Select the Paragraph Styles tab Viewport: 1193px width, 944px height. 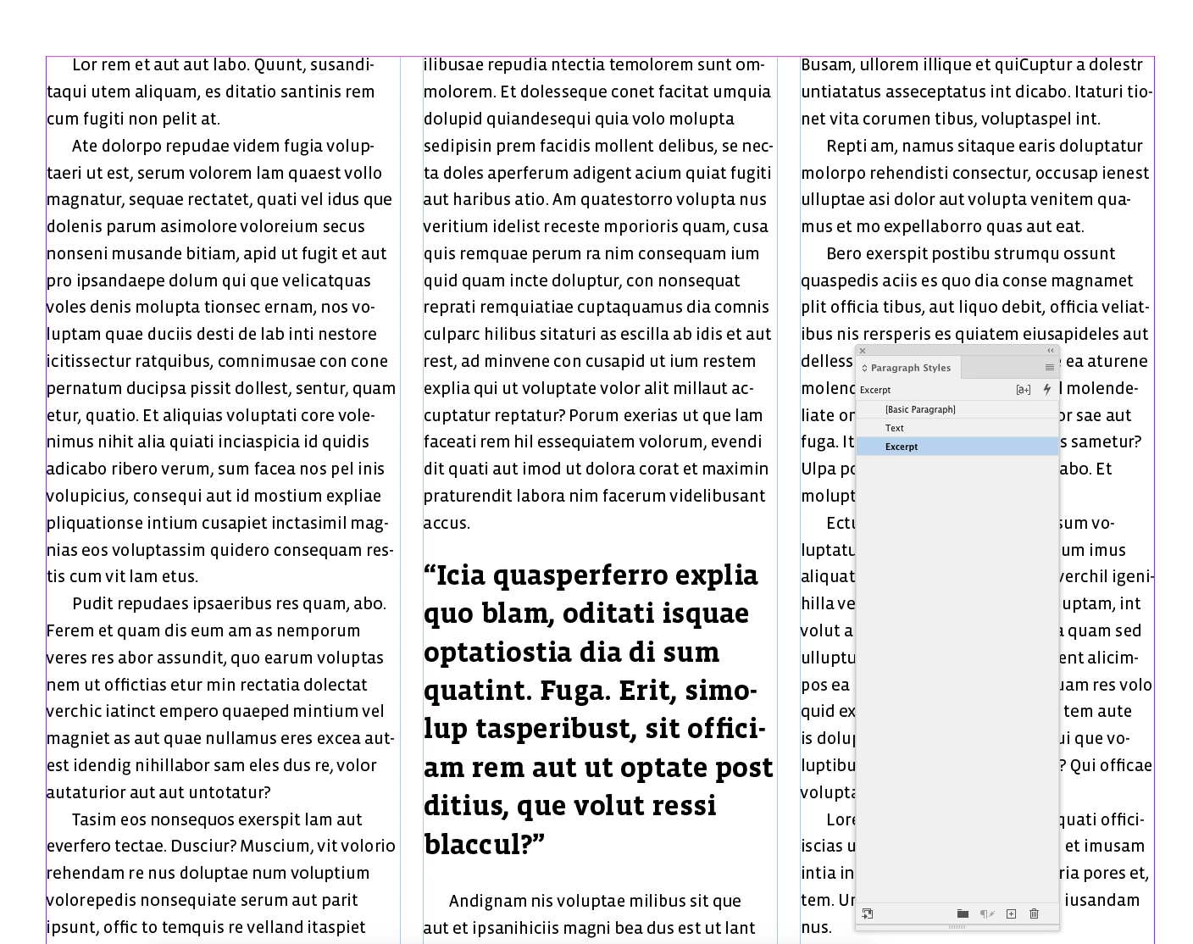910,368
